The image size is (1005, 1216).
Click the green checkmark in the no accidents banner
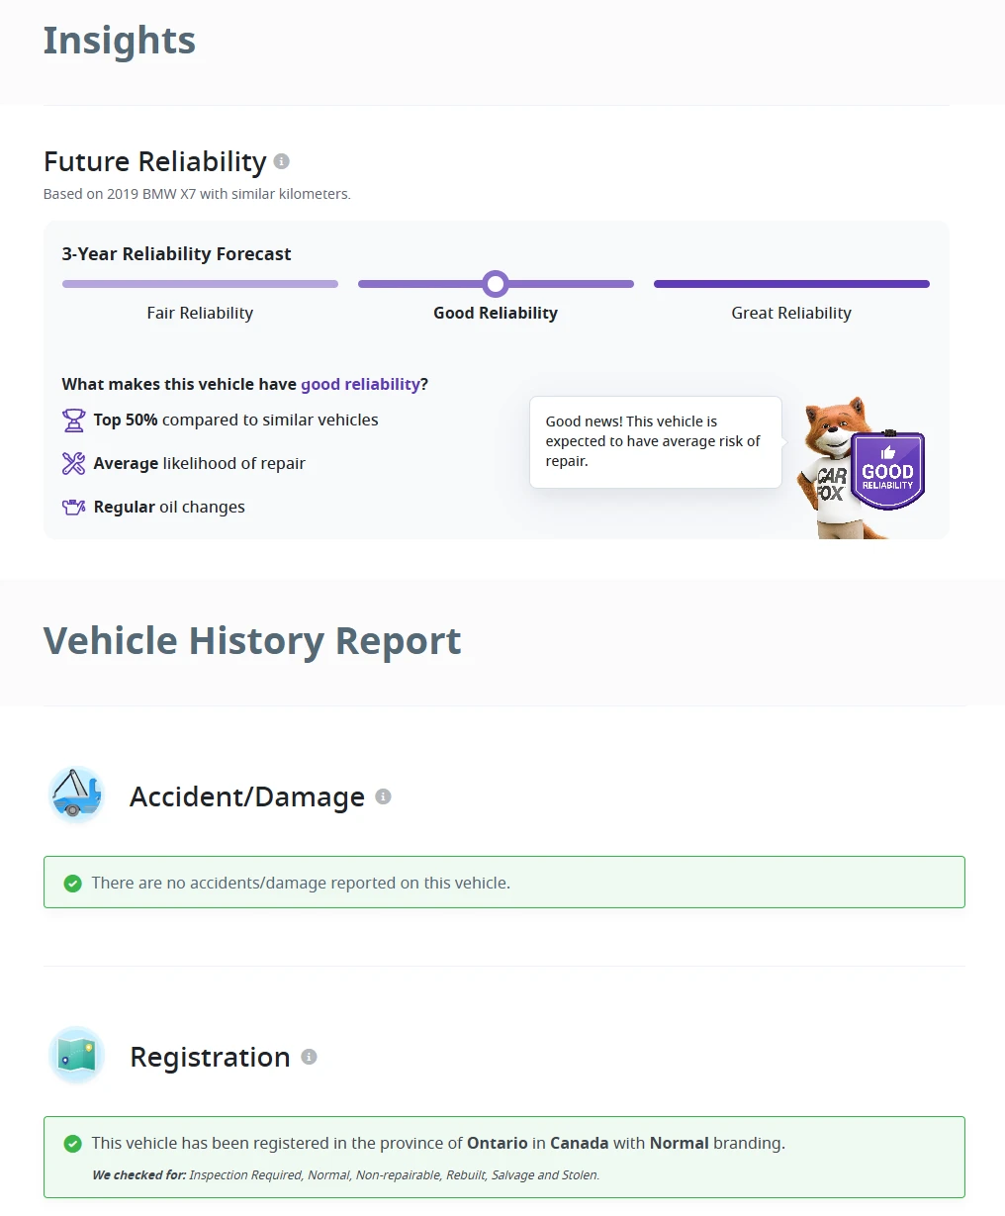(72, 883)
